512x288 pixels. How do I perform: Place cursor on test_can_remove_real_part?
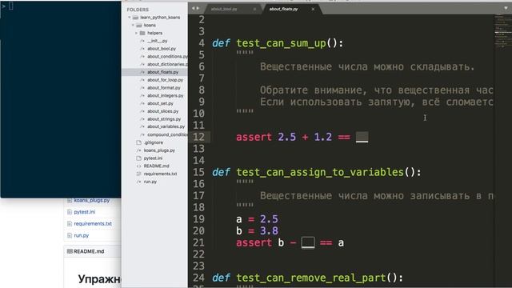tap(311, 278)
